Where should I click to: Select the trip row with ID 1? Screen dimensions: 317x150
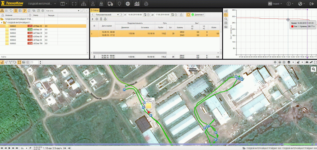click(x=155, y=33)
